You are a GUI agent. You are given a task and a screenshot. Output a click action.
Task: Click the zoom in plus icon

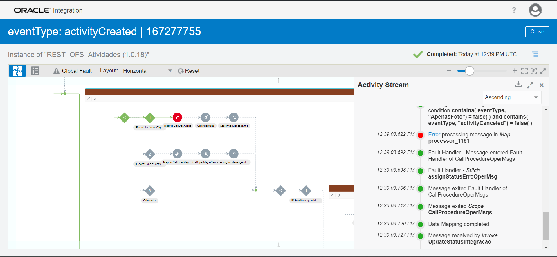point(515,71)
